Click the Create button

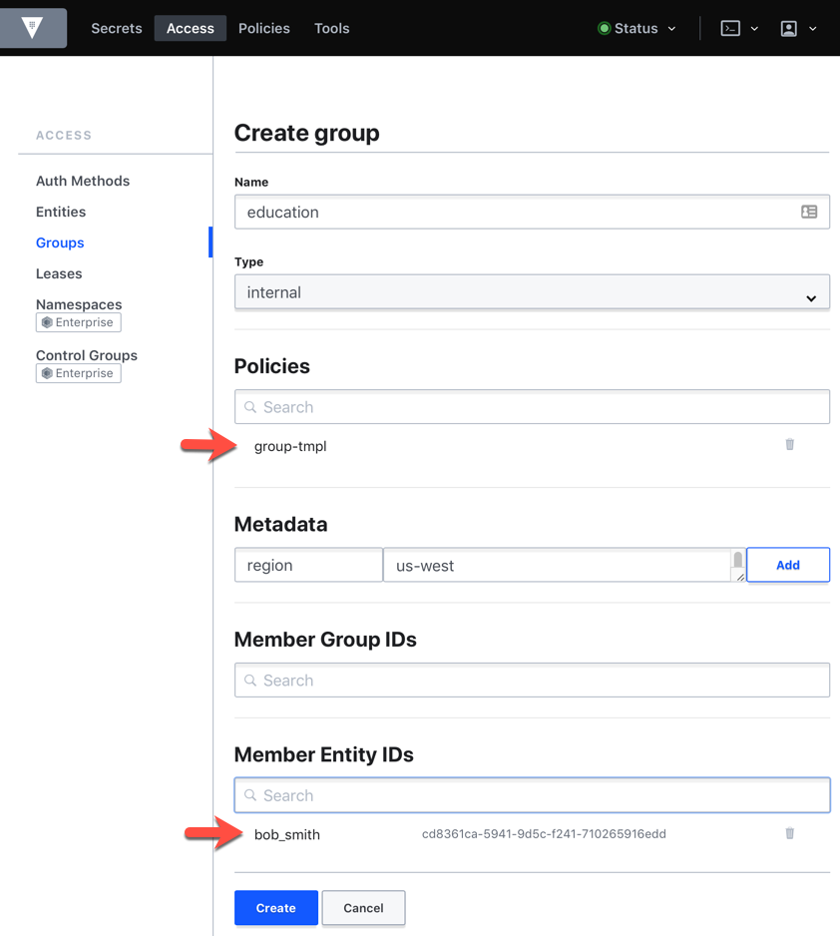(275, 907)
